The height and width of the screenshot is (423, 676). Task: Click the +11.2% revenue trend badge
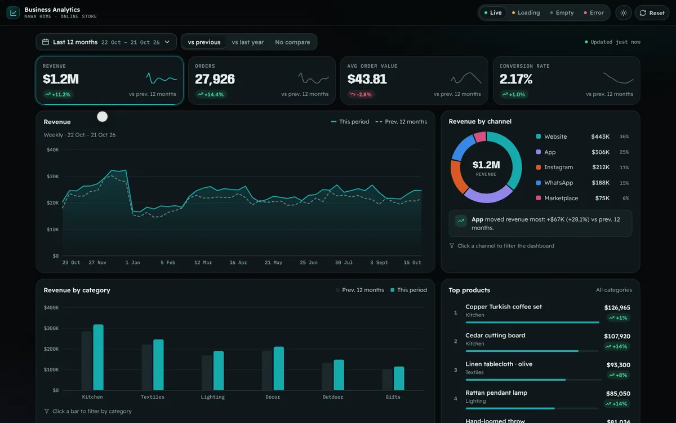(58, 94)
